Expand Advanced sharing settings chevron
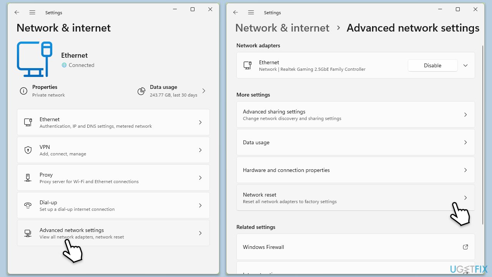 (465, 115)
